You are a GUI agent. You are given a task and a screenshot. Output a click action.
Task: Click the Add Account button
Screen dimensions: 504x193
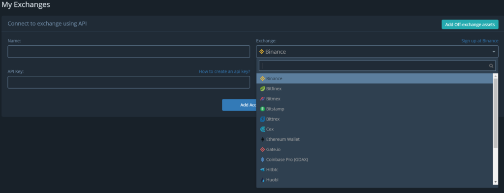tap(239, 105)
